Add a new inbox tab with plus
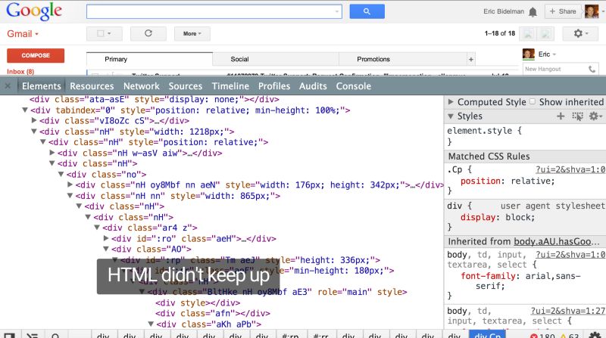The height and width of the screenshot is (338, 606). [x=470, y=59]
